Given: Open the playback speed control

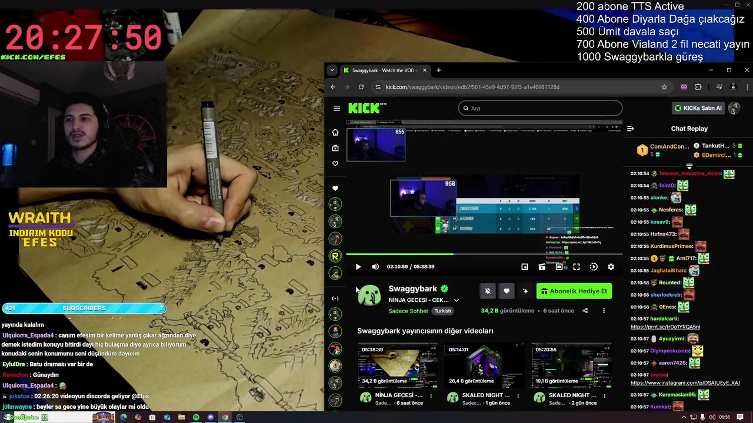Looking at the screenshot, I should tap(594, 267).
